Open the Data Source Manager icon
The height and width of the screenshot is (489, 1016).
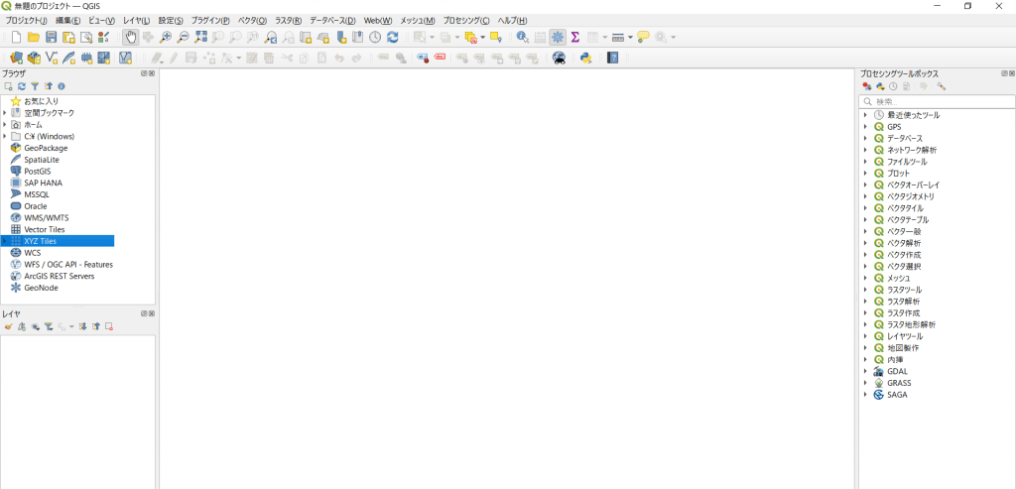click(17, 59)
